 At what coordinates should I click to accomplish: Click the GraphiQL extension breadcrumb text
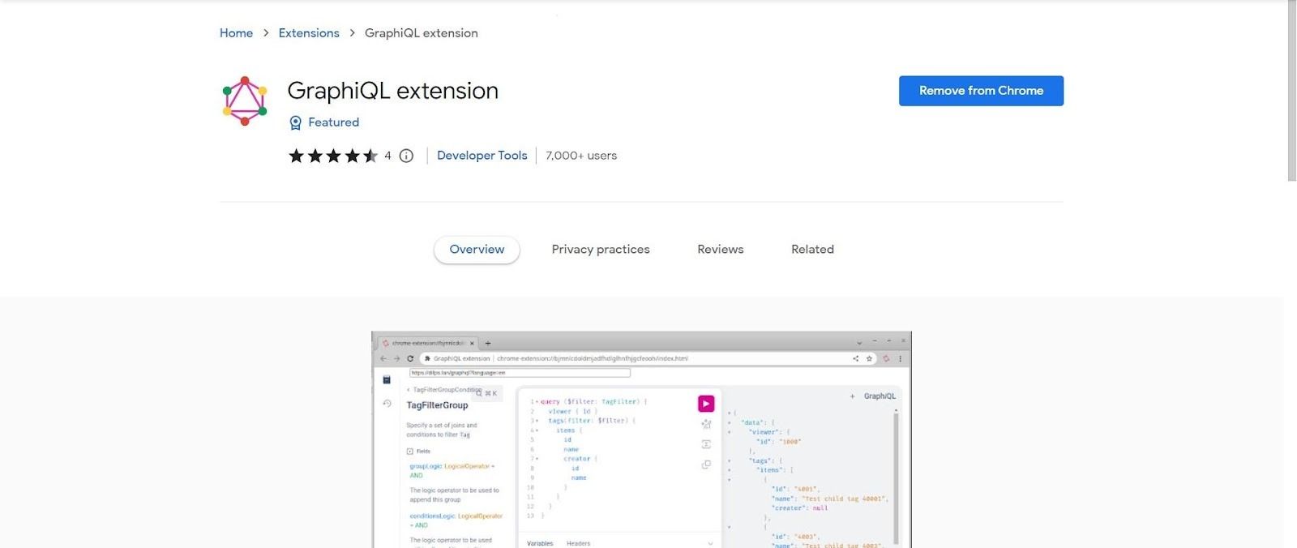click(x=422, y=33)
